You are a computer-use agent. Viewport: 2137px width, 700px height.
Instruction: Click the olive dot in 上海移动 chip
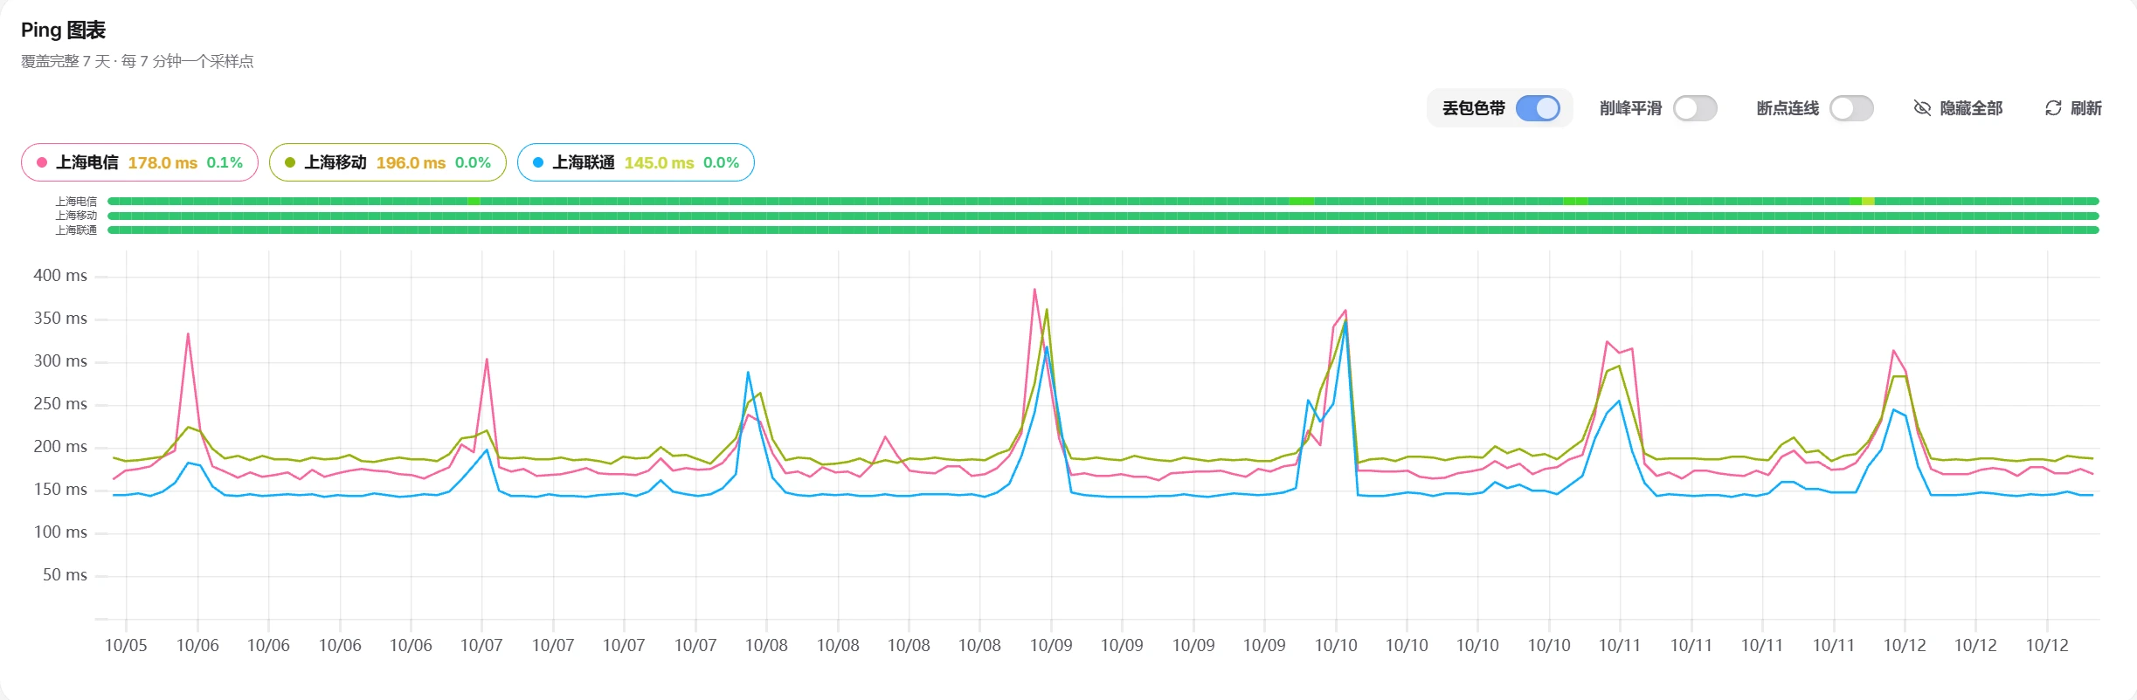tap(290, 162)
